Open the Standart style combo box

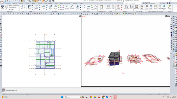coord(154,3)
